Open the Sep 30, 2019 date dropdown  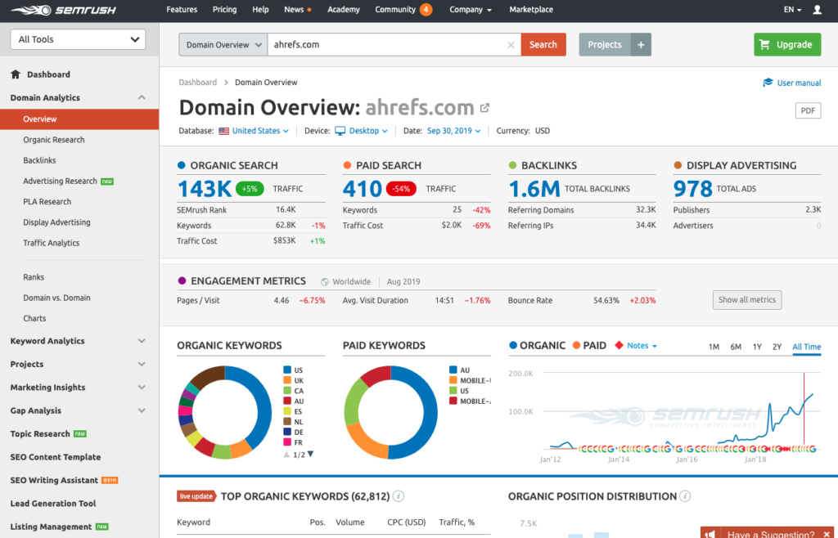point(453,131)
